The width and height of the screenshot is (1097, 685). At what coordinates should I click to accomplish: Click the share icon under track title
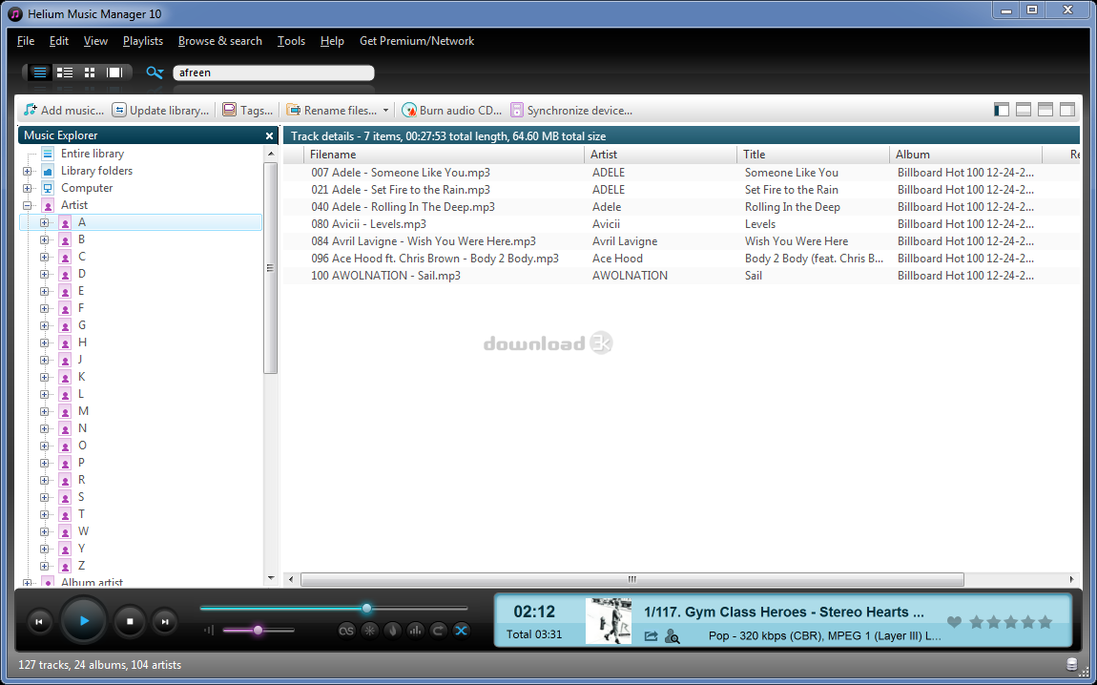coord(652,635)
